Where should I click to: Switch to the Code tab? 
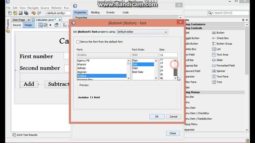tap(126, 12)
